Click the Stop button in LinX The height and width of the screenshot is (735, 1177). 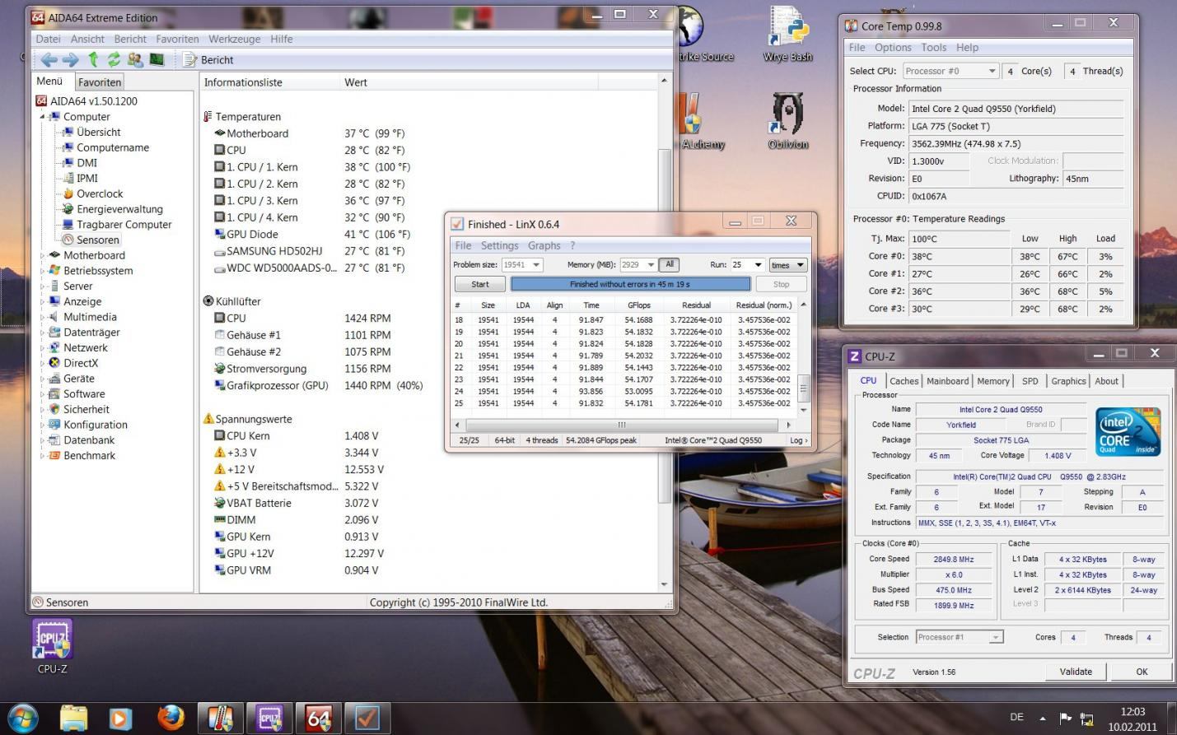click(781, 284)
